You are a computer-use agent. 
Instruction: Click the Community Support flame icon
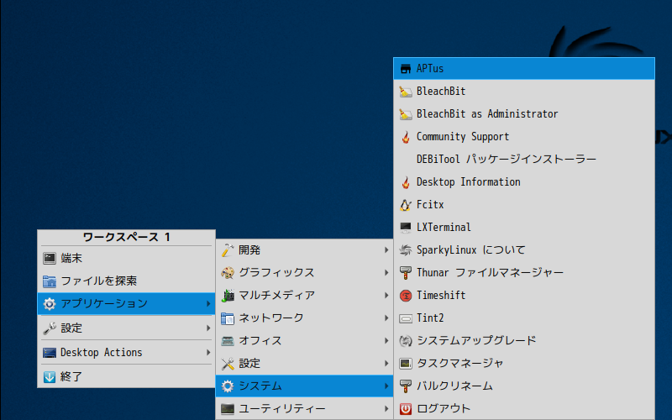pos(406,137)
